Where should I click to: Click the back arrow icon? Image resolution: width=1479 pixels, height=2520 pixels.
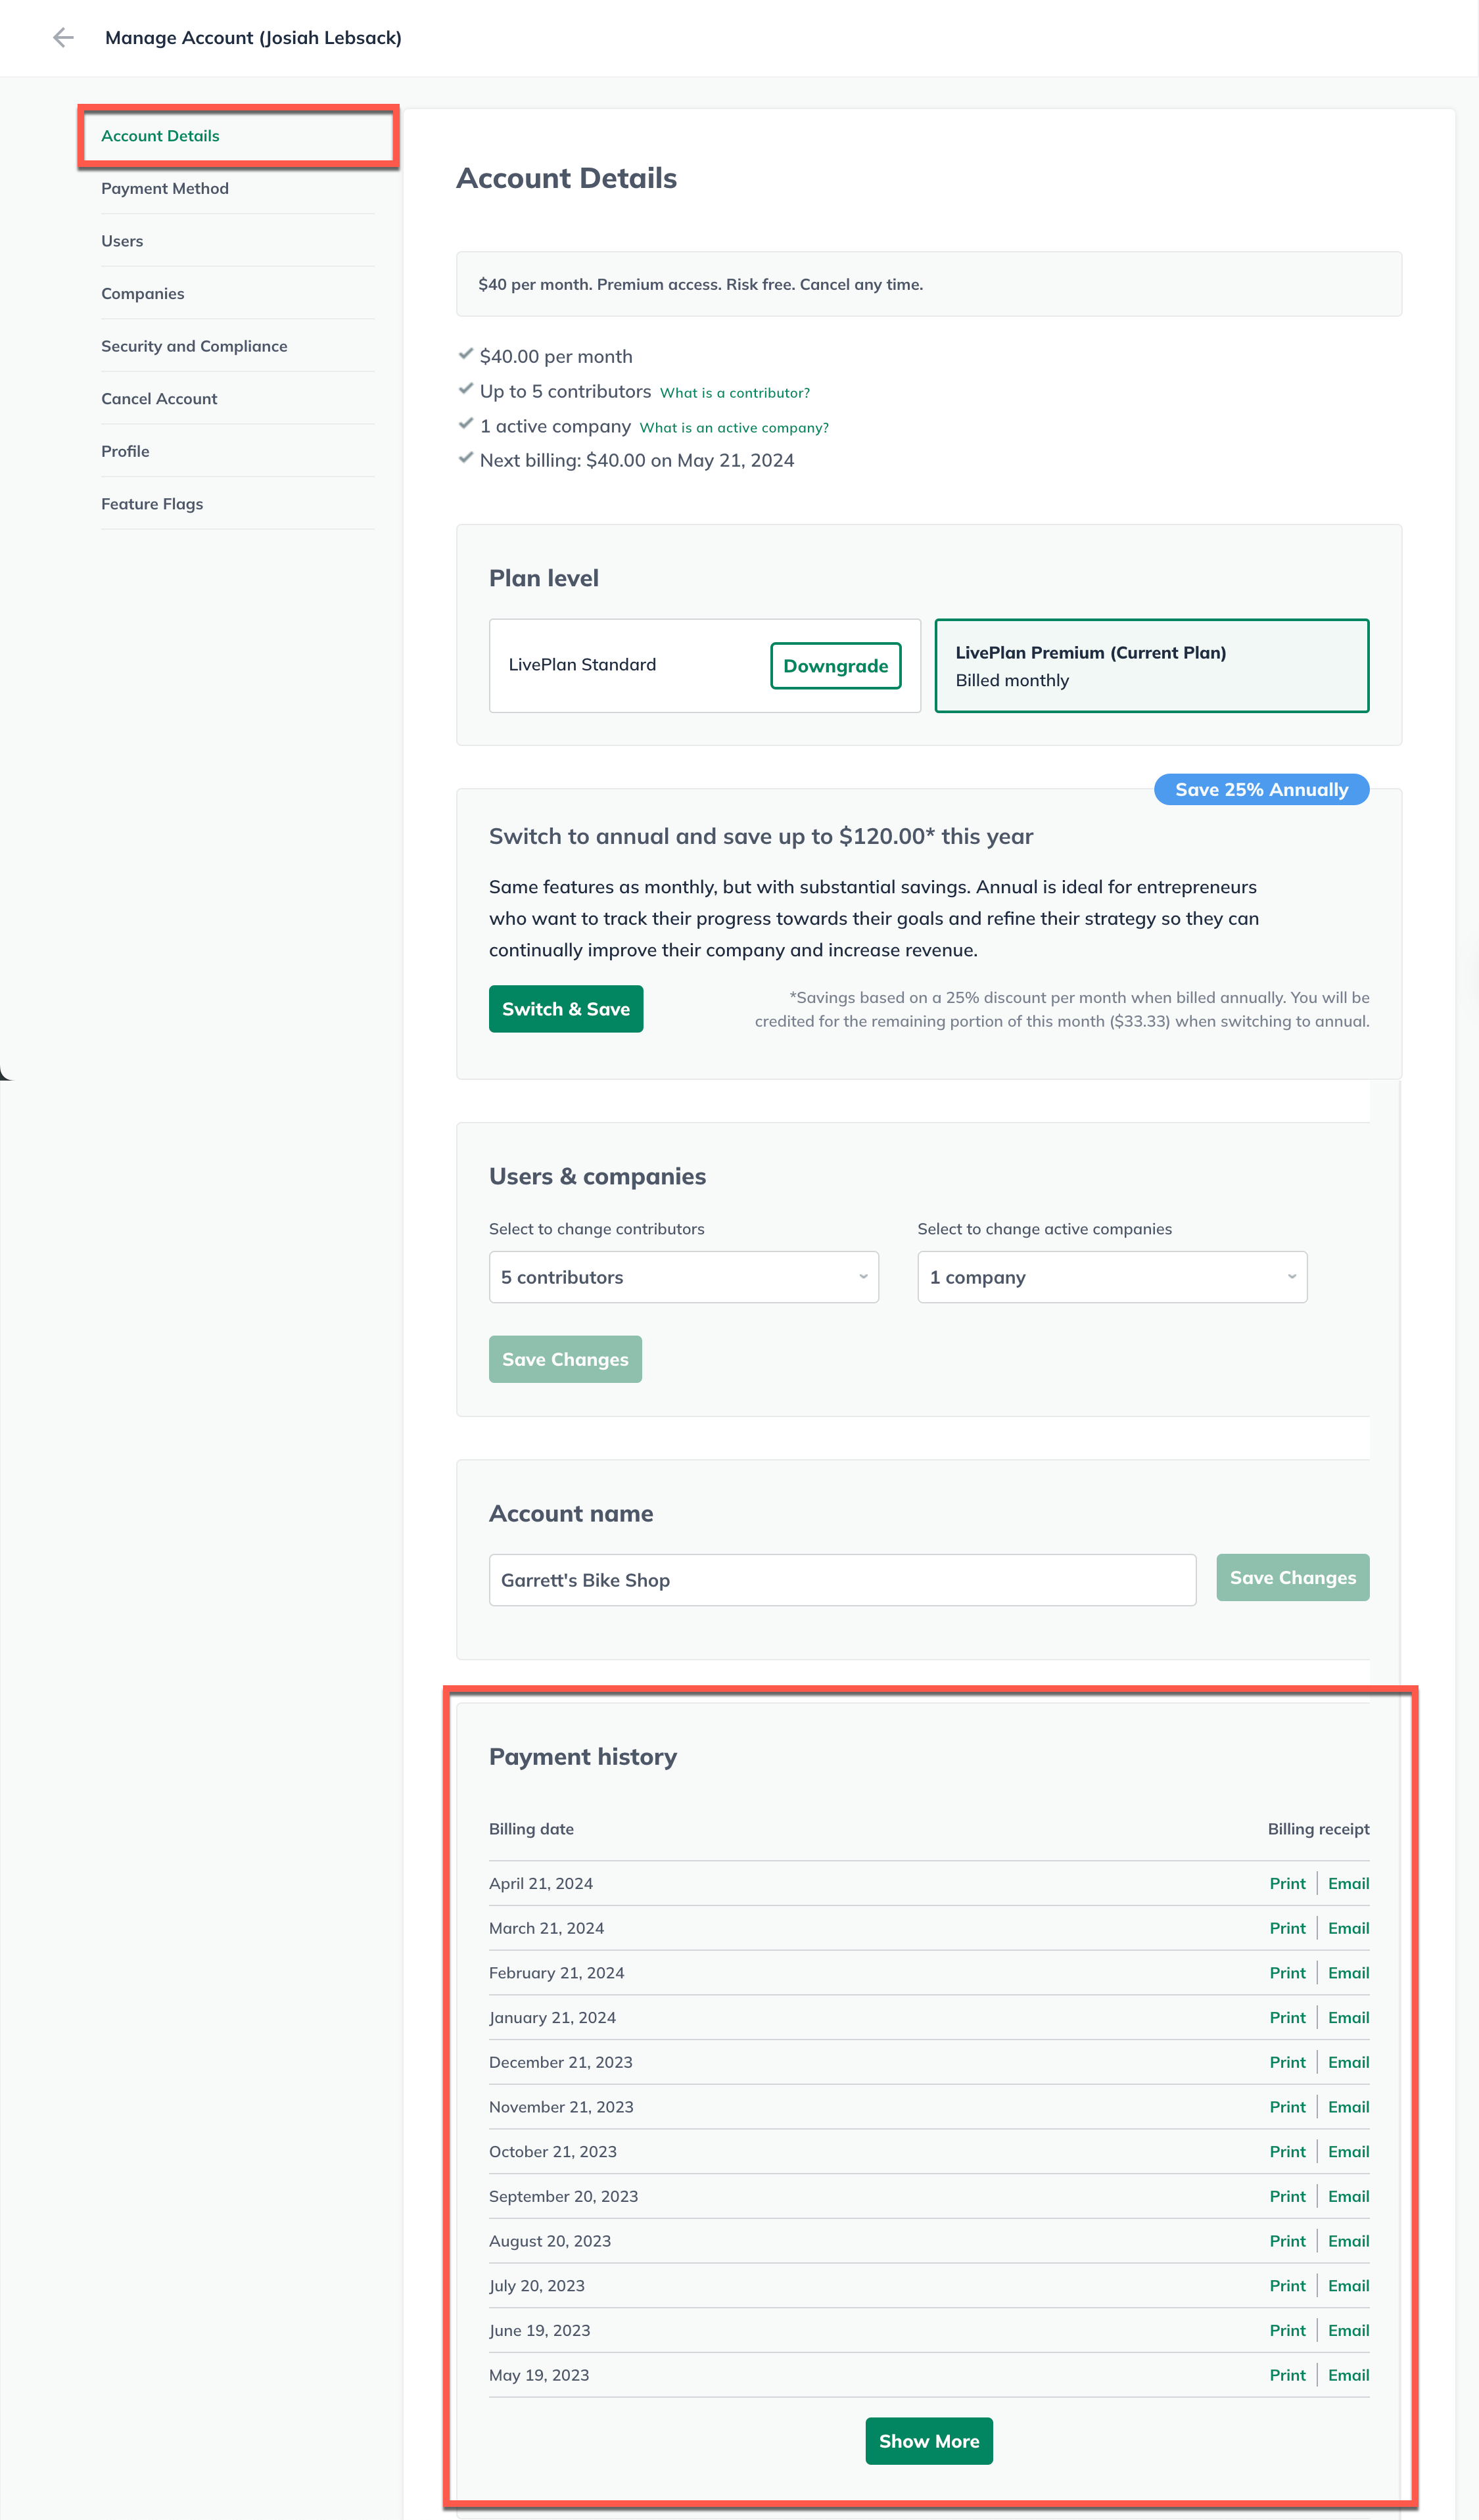(63, 38)
